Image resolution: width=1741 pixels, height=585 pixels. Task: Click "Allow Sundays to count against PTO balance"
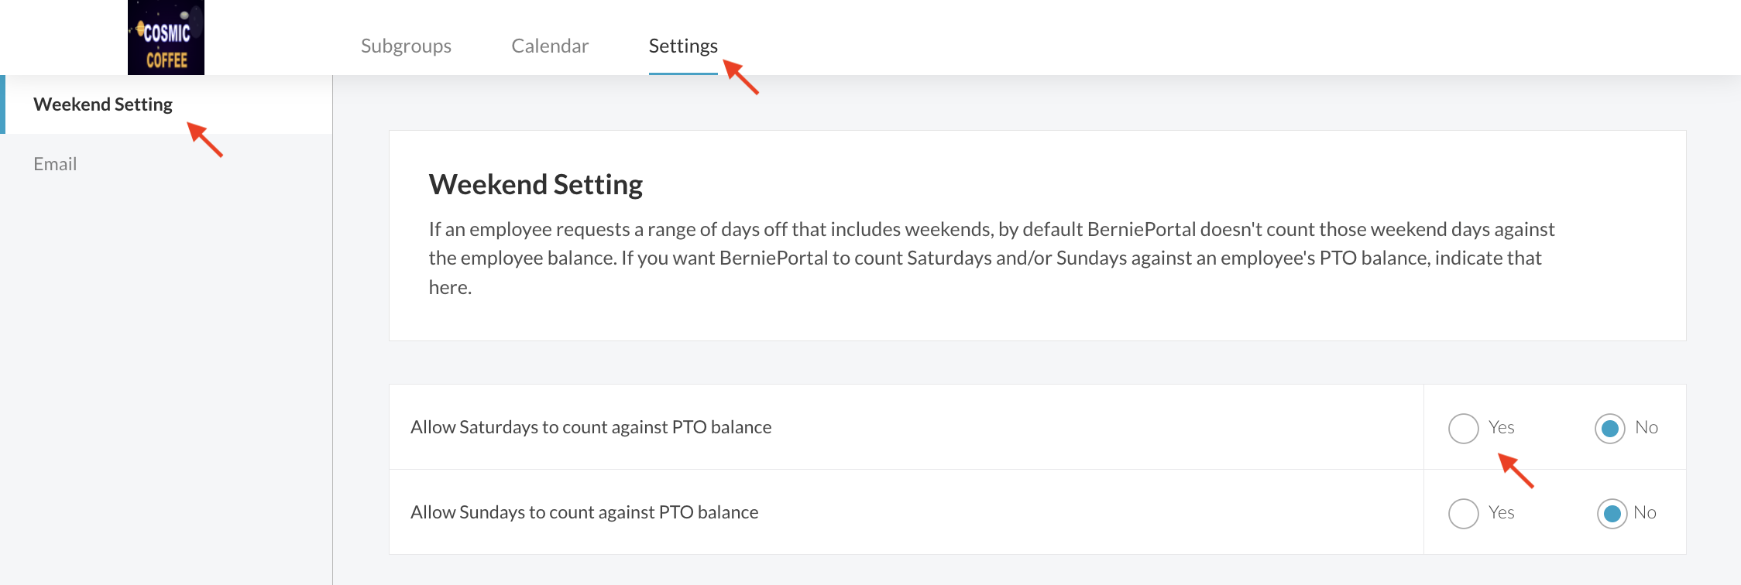[x=584, y=512]
